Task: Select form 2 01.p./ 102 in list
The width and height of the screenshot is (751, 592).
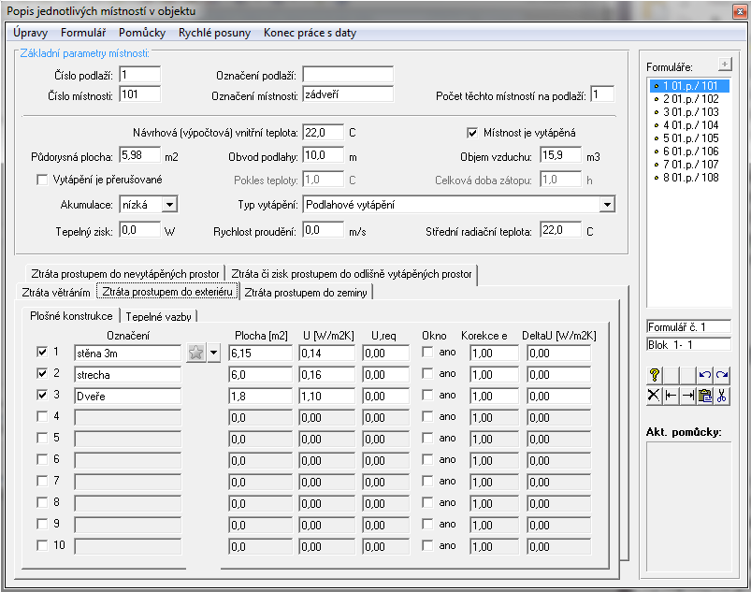Action: coord(690,99)
